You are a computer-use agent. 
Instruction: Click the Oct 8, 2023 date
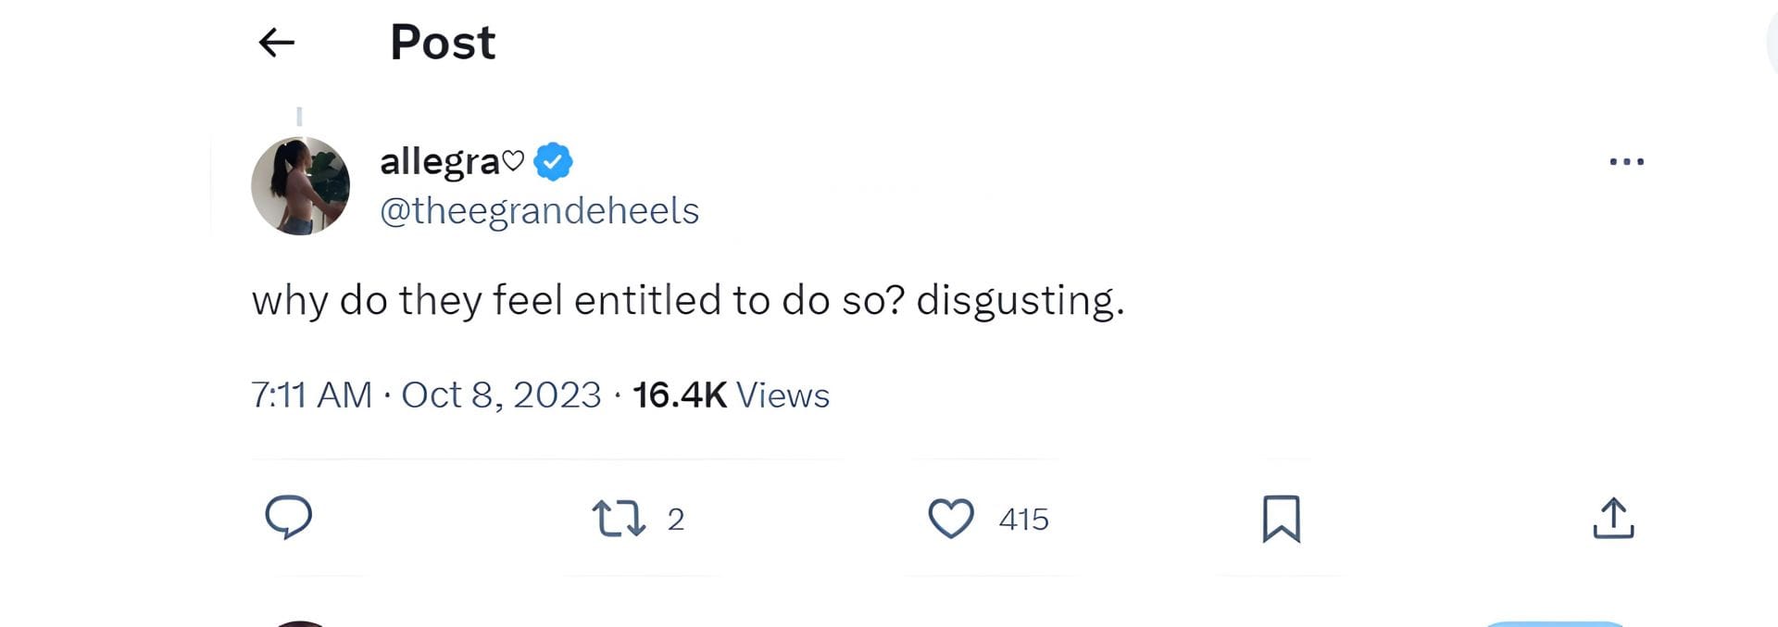[x=501, y=395]
